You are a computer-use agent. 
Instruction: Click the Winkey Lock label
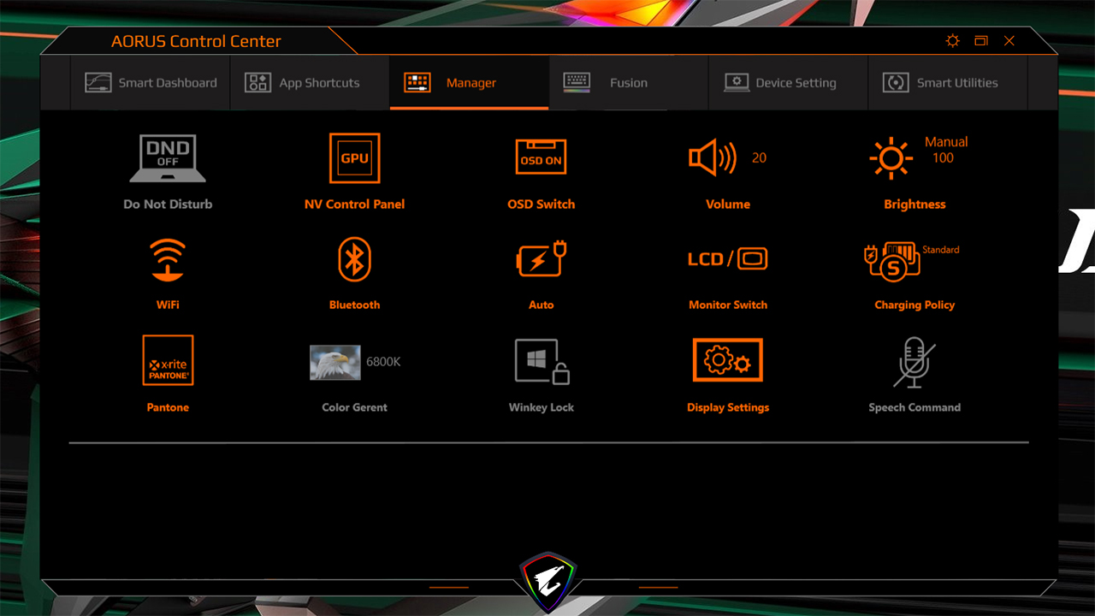click(542, 408)
